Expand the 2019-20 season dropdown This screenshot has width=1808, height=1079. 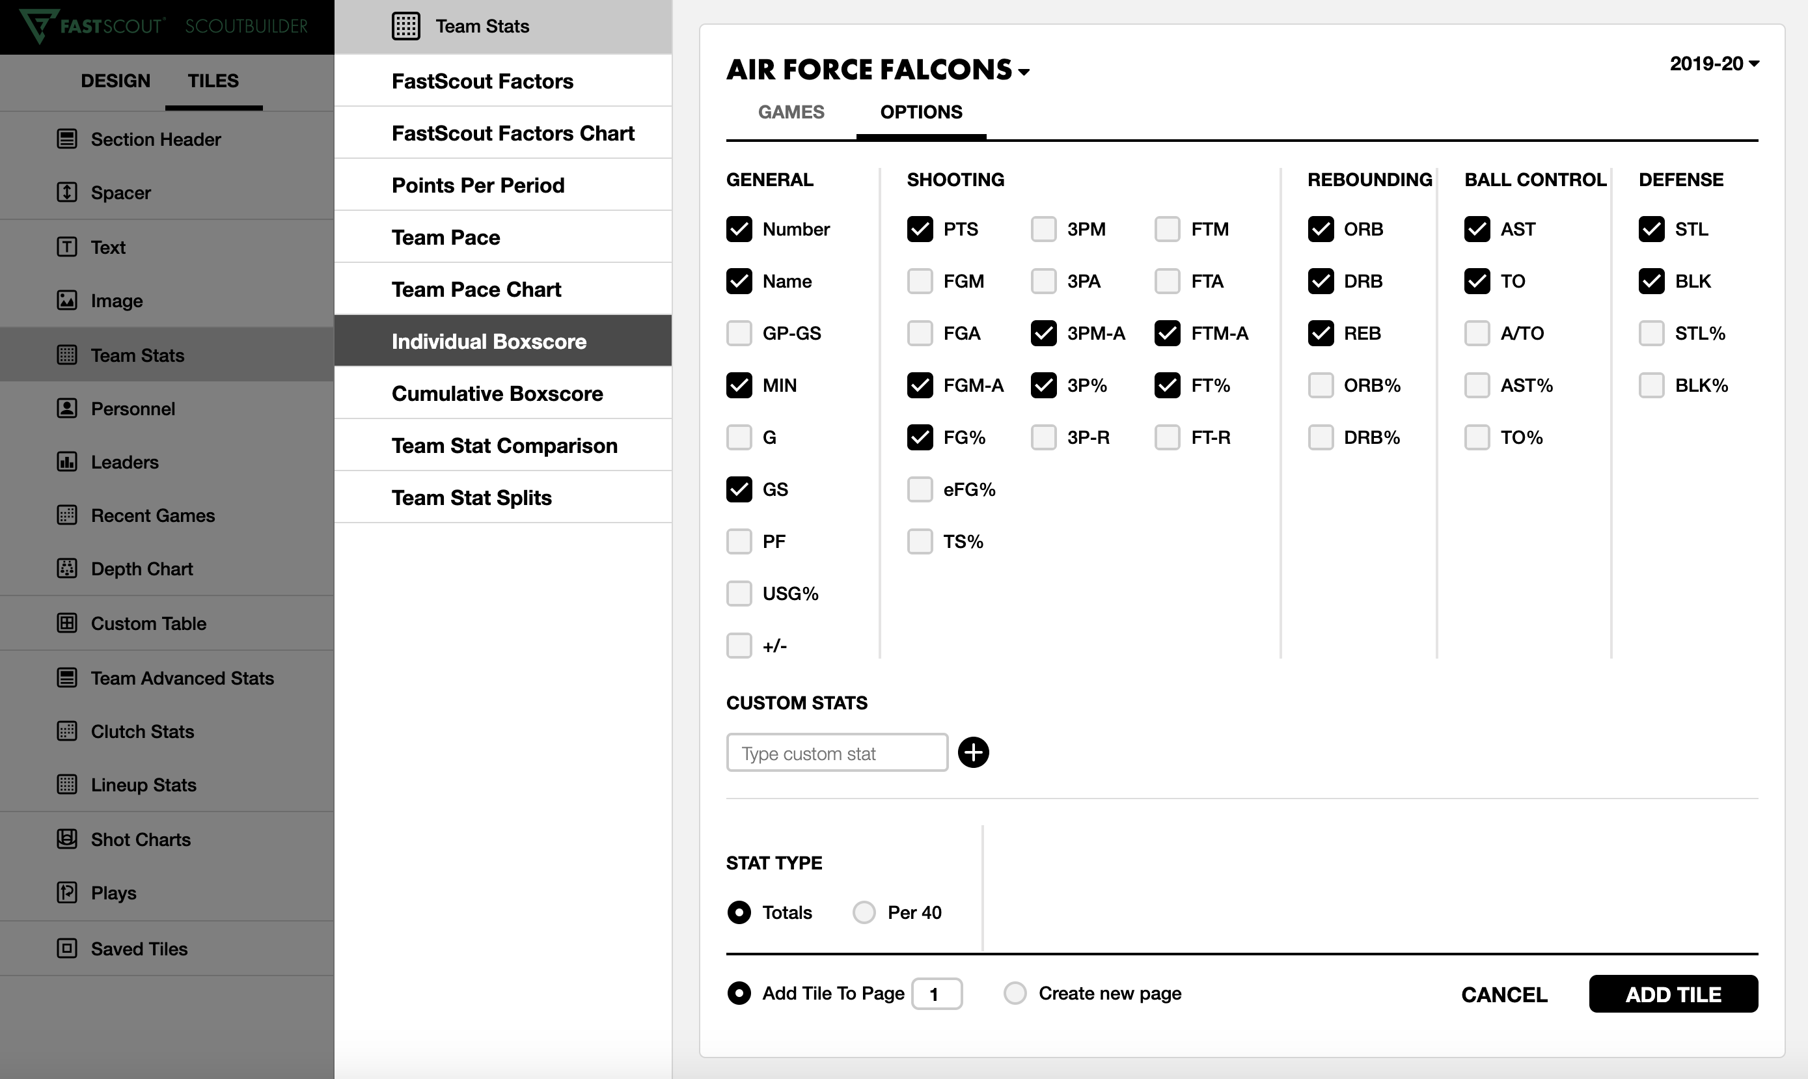click(1714, 64)
